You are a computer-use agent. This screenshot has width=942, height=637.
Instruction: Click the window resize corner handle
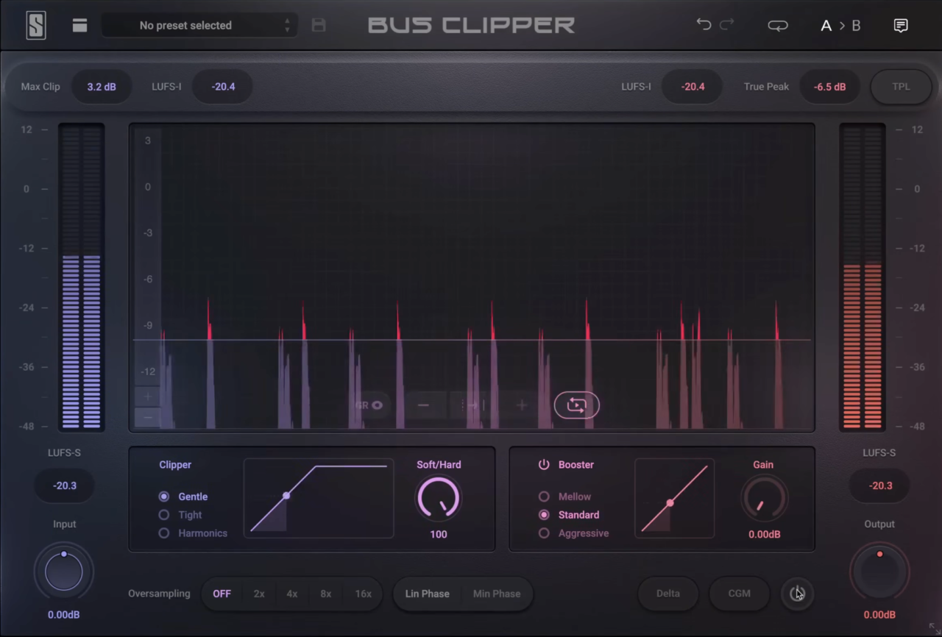tap(934, 629)
